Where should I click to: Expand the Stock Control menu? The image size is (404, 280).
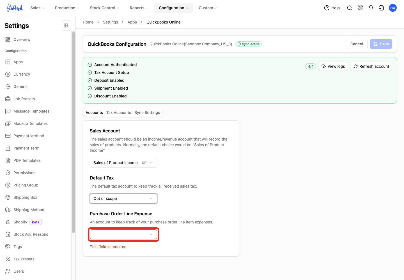click(104, 8)
